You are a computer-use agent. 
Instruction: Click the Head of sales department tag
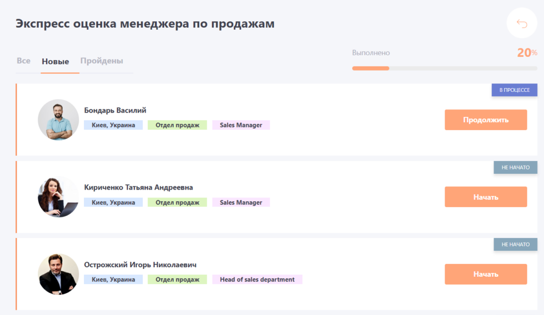257,279
